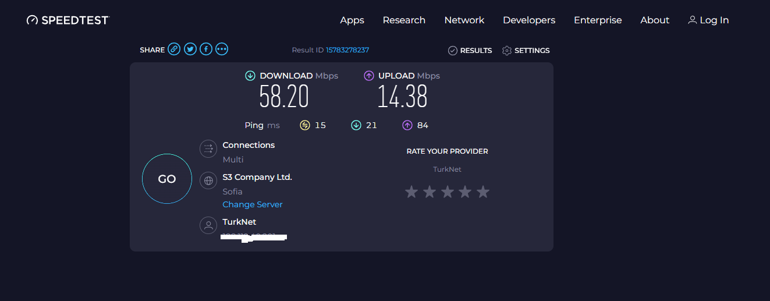Click the download ping value 21

pyautogui.click(x=372, y=125)
